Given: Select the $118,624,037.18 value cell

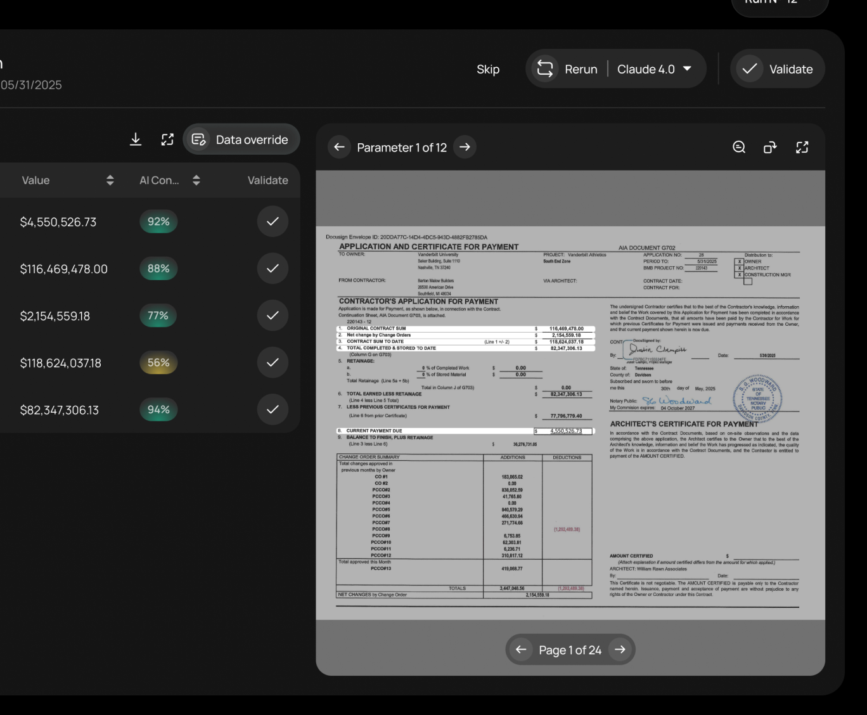Looking at the screenshot, I should pyautogui.click(x=61, y=363).
